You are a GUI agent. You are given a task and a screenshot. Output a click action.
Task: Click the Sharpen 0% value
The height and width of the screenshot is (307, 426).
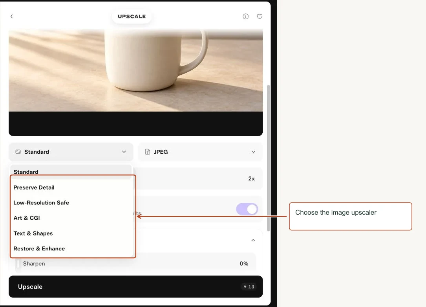[x=244, y=263]
